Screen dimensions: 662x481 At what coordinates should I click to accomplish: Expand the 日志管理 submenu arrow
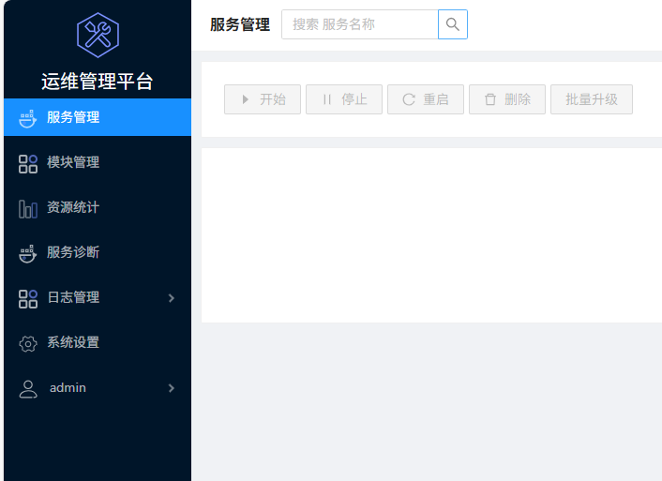coord(171,298)
